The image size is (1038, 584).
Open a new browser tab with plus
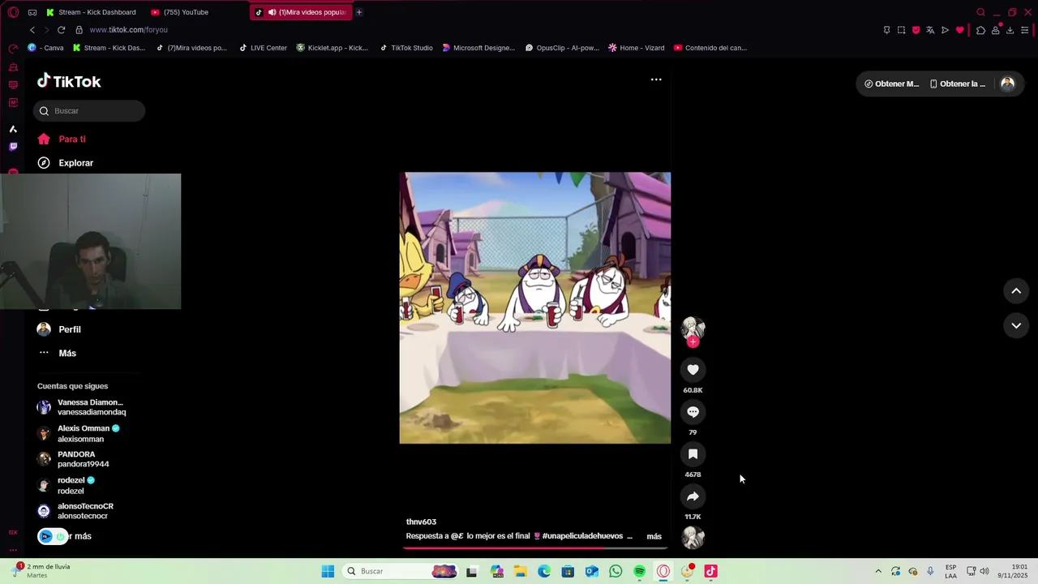point(358,12)
